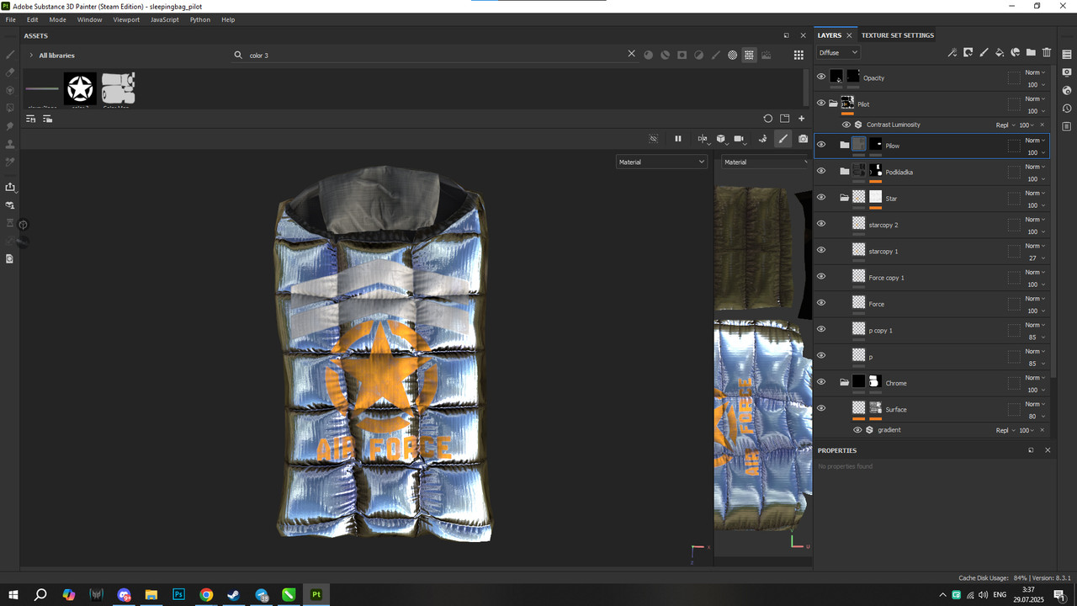Filter assets by brushes icon
1077x606 pixels.
pyautogui.click(x=715, y=55)
